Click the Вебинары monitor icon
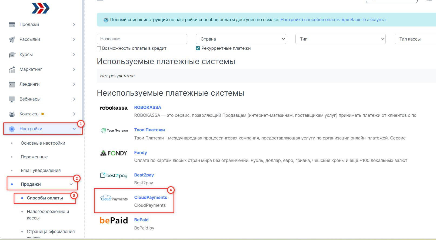This screenshot has height=240, width=436. click(12, 99)
